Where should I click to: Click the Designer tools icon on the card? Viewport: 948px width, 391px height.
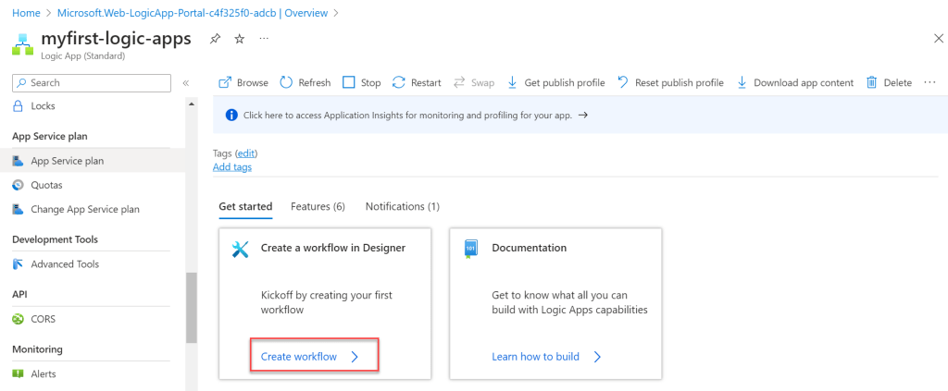[x=240, y=249]
